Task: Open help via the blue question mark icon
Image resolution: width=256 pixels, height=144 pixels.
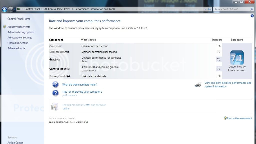Action: pyautogui.click(x=252, y=16)
